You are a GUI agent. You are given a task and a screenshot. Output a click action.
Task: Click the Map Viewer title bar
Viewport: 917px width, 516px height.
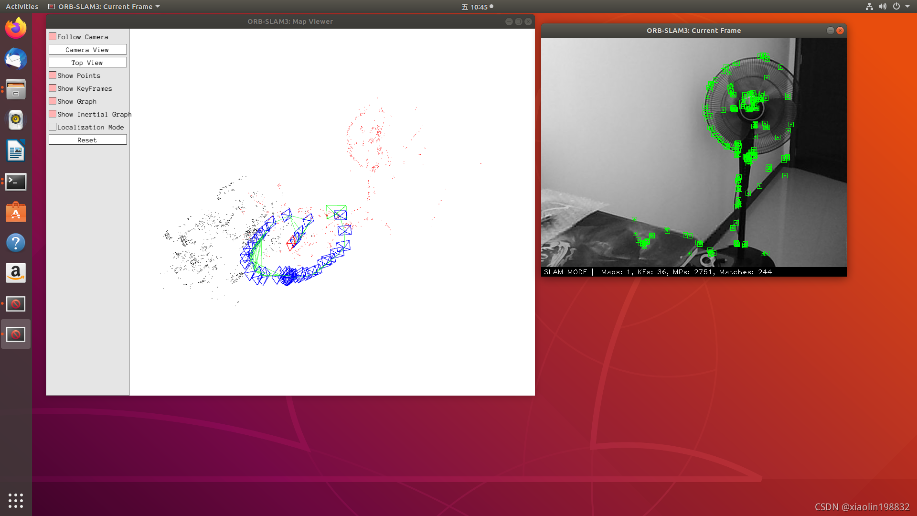290,21
